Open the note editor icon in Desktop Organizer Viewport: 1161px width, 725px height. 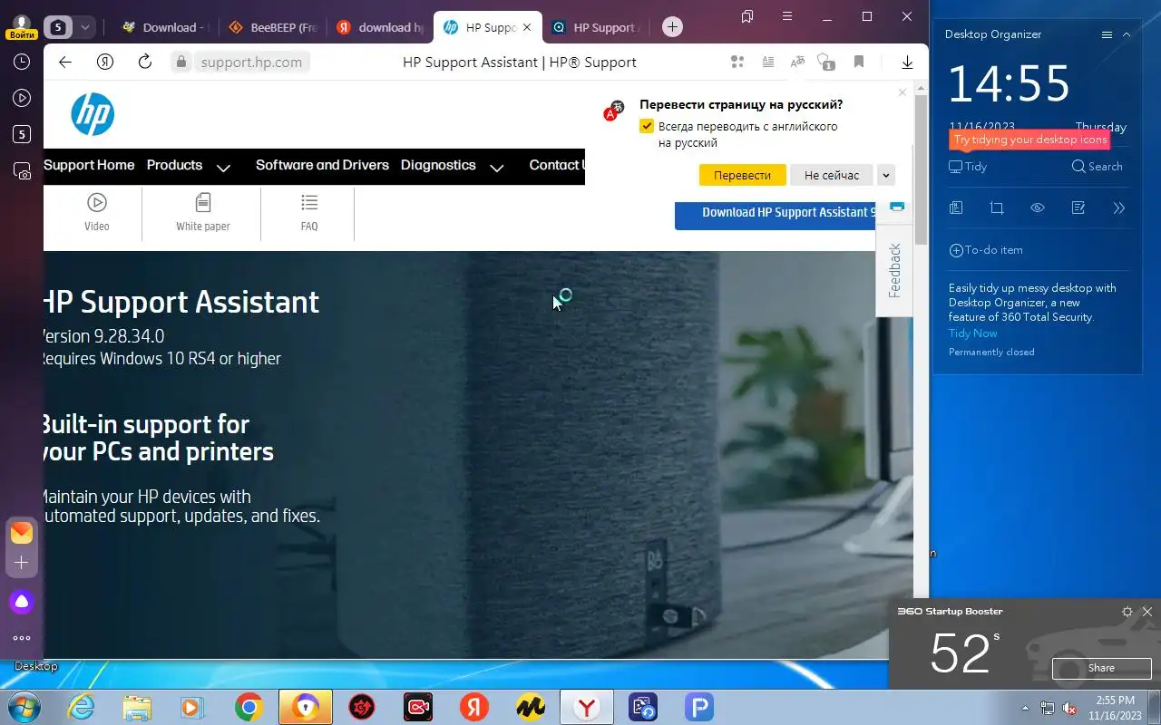tap(1078, 208)
